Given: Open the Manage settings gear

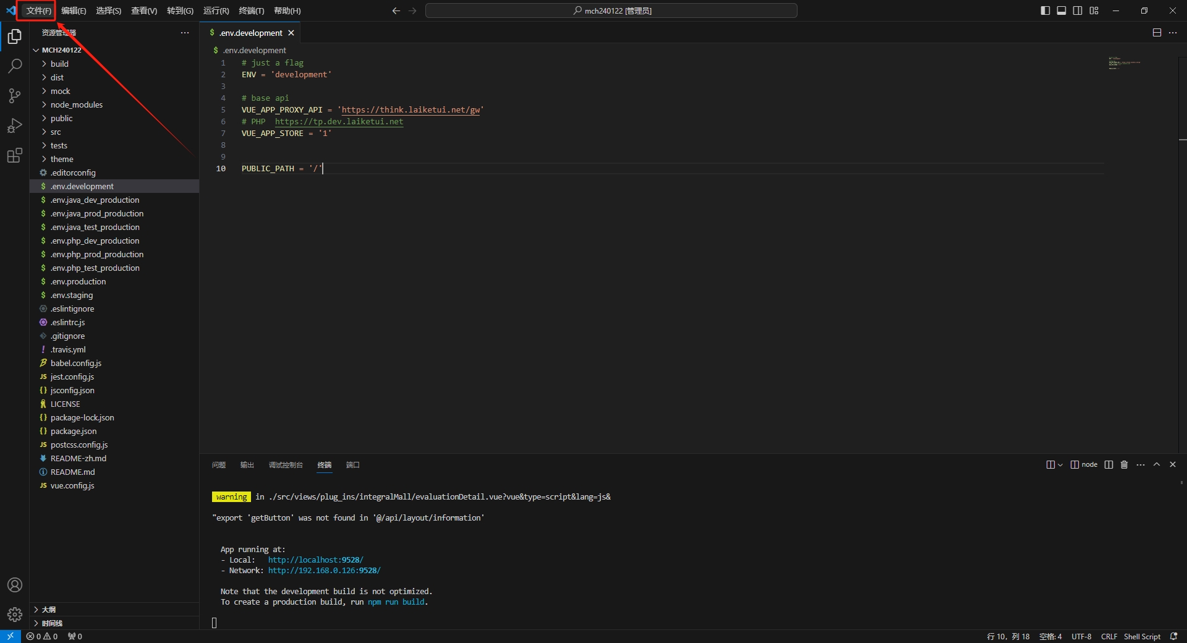Looking at the screenshot, I should [15, 615].
